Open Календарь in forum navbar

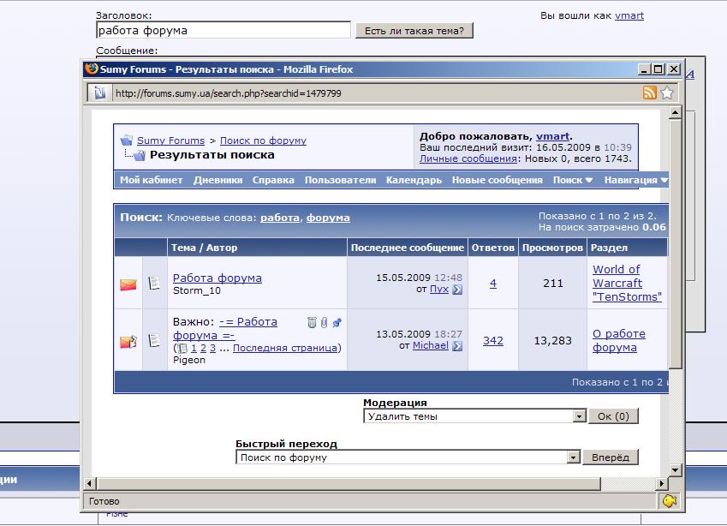point(414,180)
